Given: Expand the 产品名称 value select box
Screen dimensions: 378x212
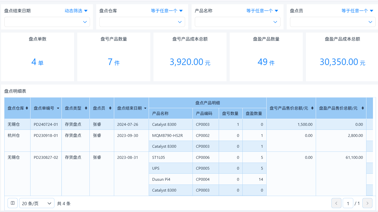Looking at the screenshot, I should tap(238, 22).
